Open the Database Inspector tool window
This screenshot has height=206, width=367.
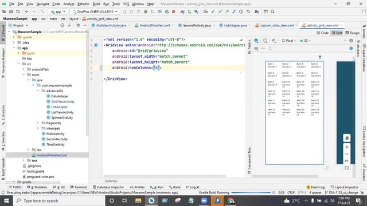pyautogui.click(x=108, y=187)
